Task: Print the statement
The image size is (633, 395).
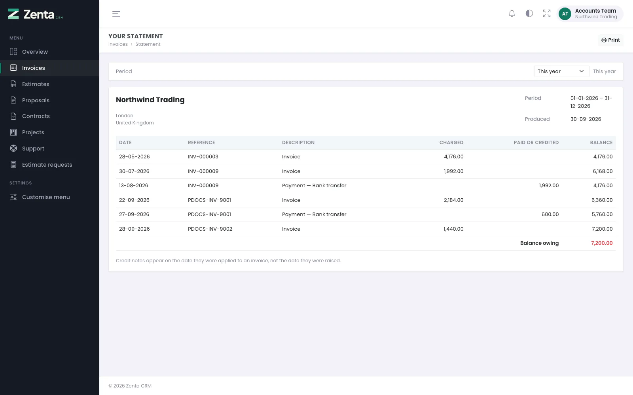Action: pos(610,40)
